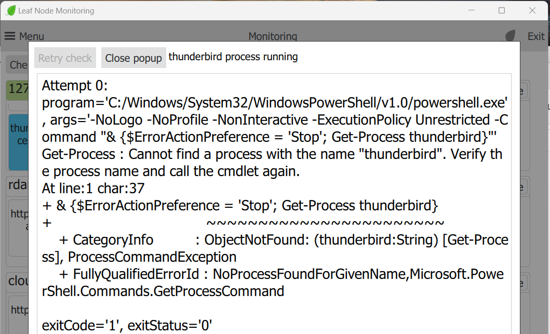
Task: Click the dark leaf icon beside Exit
Action: [511, 36]
